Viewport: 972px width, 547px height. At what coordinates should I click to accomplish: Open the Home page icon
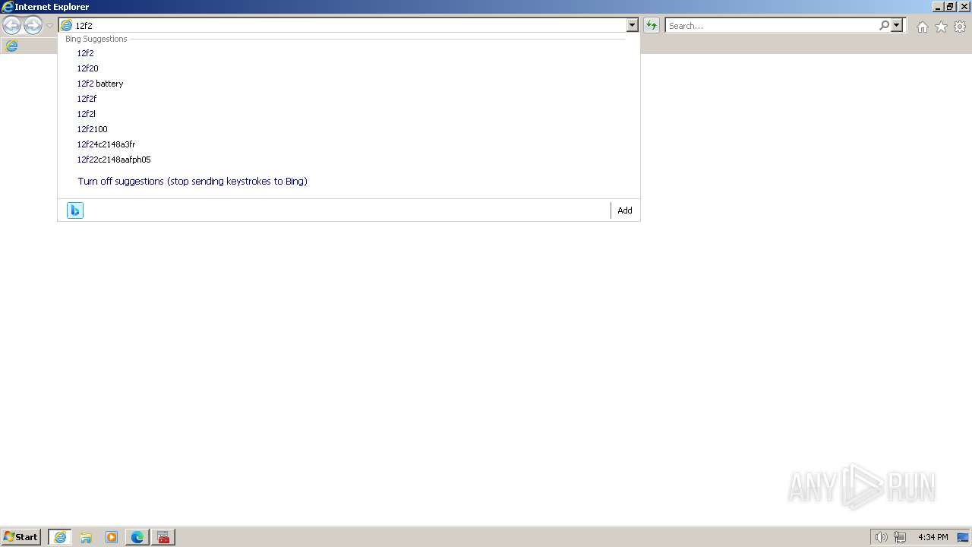(922, 27)
